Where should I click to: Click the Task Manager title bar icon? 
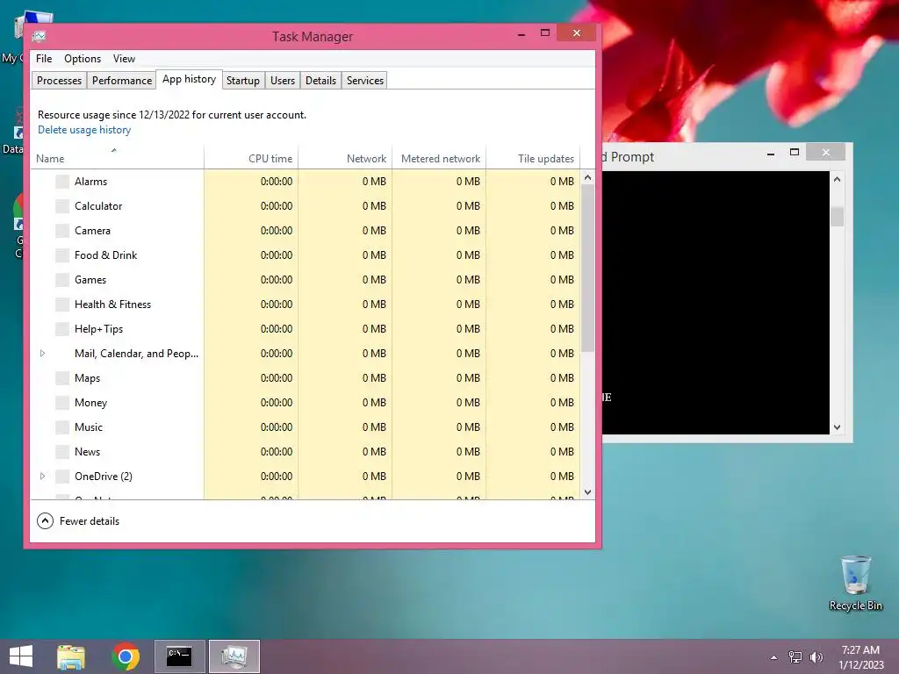(x=39, y=37)
